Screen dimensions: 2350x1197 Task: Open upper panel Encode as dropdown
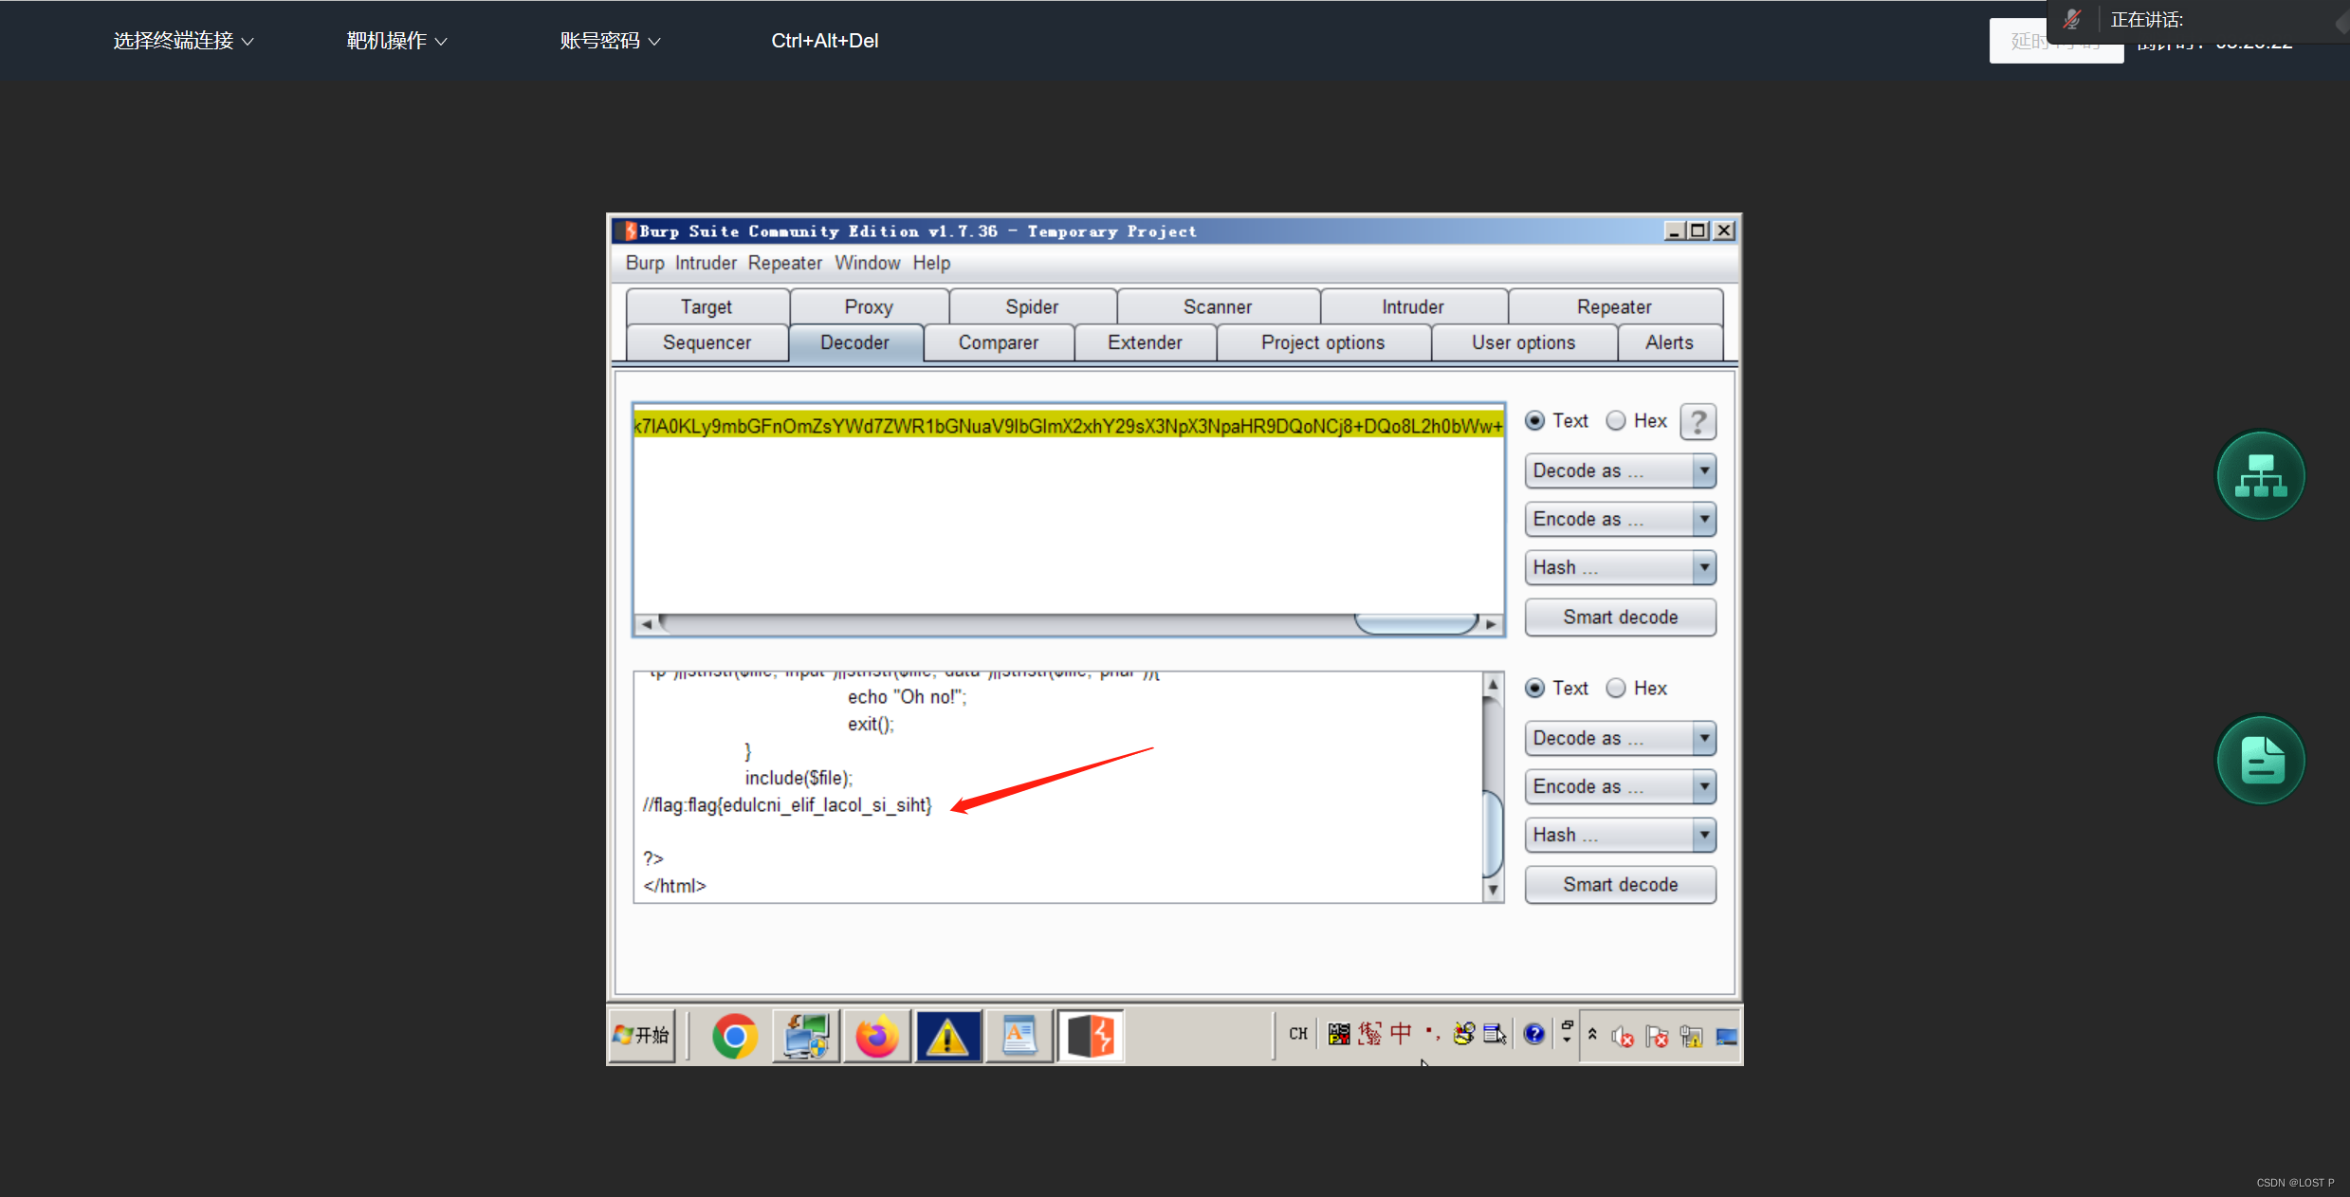point(1620,519)
